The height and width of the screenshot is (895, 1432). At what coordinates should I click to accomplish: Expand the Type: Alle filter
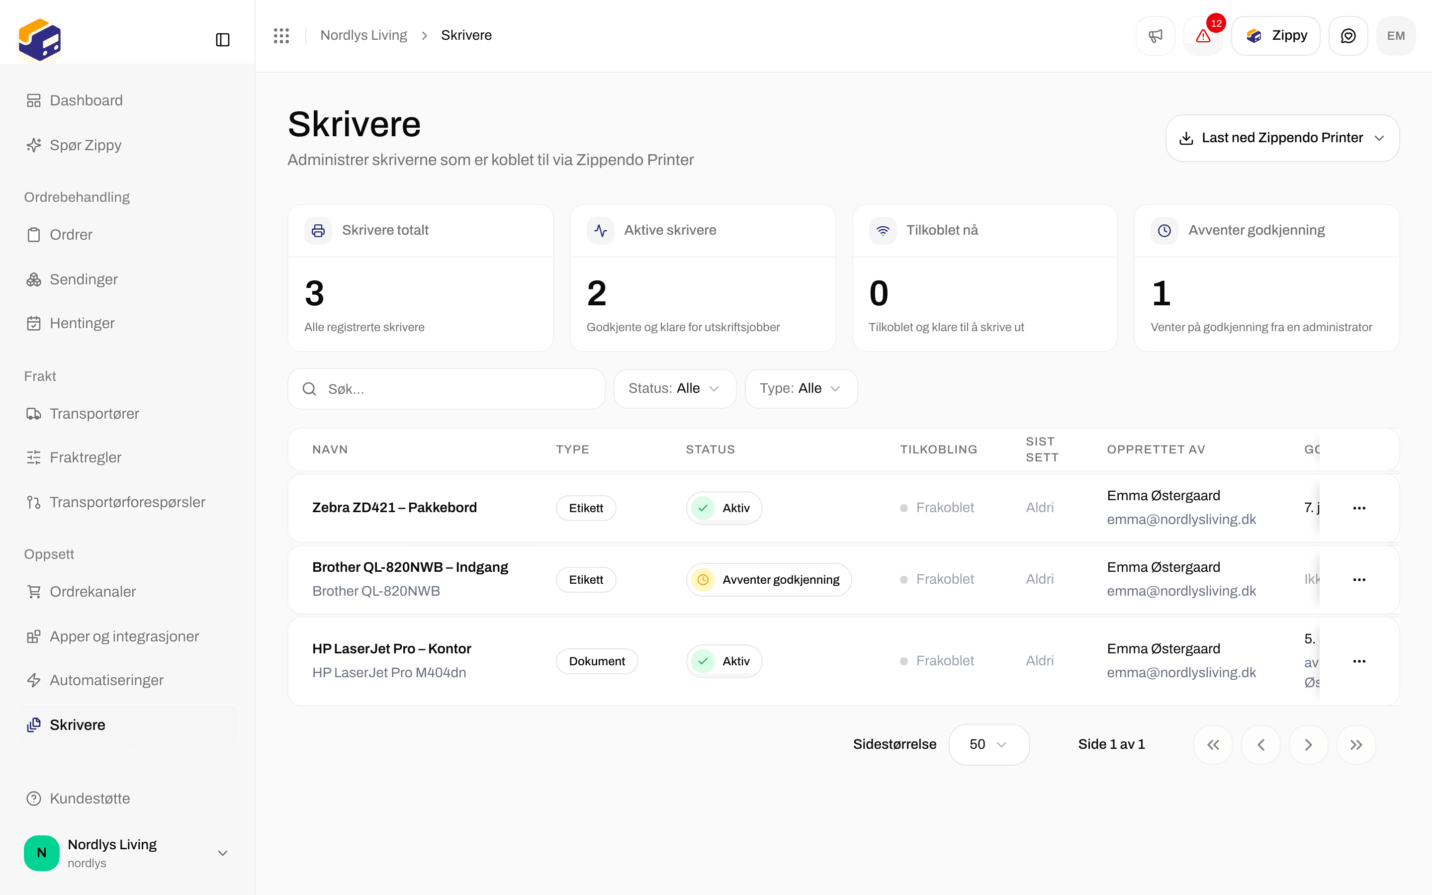[x=801, y=388]
